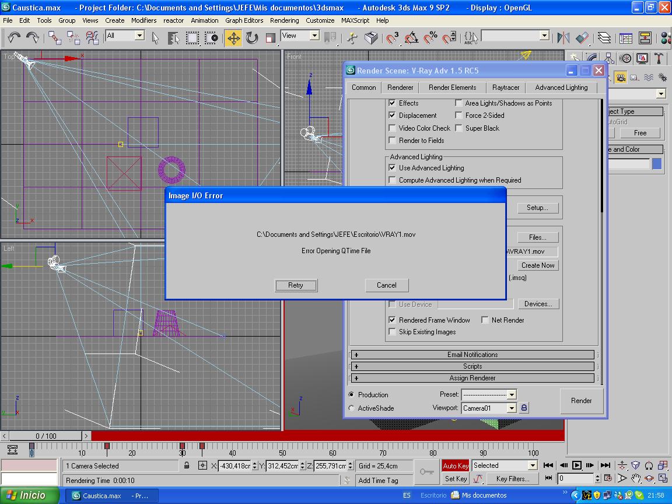This screenshot has width=672, height=504.
Task: Open the selection filter All dropdown
Action: pos(140,36)
